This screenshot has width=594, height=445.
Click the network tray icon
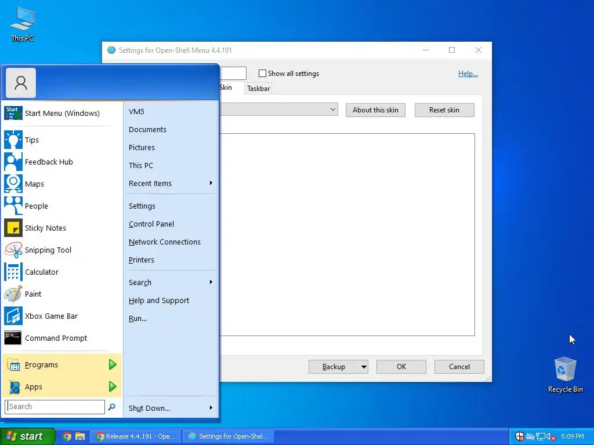tap(541, 437)
